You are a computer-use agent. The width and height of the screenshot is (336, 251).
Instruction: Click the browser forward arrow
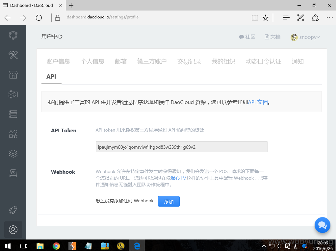point(23,18)
